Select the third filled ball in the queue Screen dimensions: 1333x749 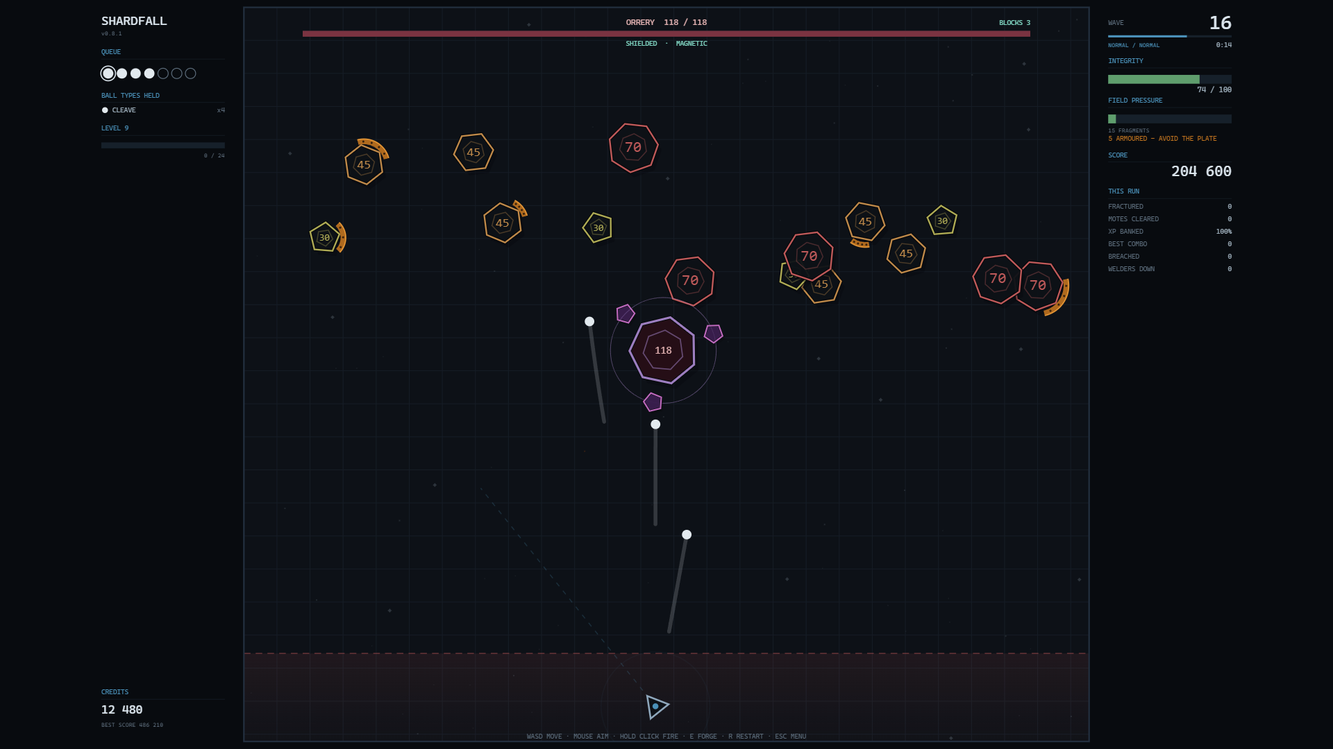135,74
